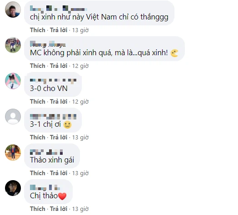
Task: Open profile picture of first commenter
Action: point(13,10)
